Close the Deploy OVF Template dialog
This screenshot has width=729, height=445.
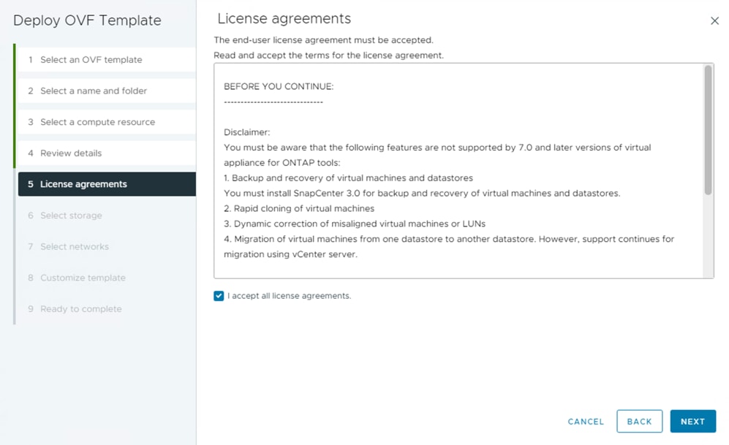click(714, 21)
